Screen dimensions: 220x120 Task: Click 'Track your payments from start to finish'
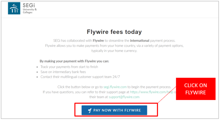[69, 67]
